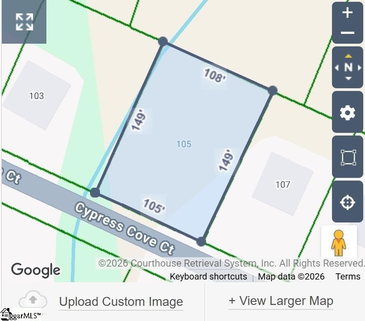
Task: Reset map orientation with N compass
Action: [x=348, y=67]
